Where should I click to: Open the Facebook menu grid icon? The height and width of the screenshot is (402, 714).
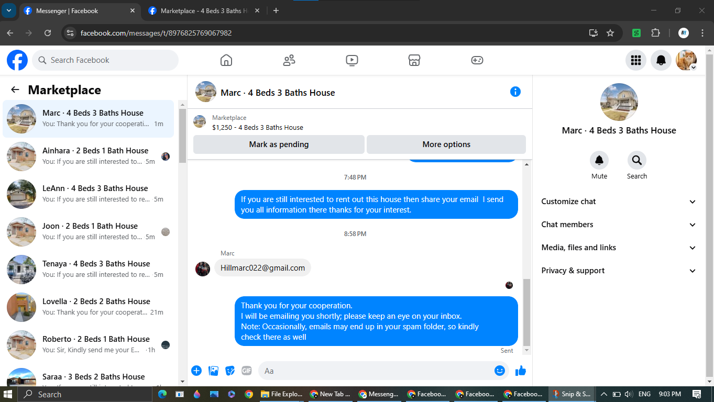pos(636,60)
